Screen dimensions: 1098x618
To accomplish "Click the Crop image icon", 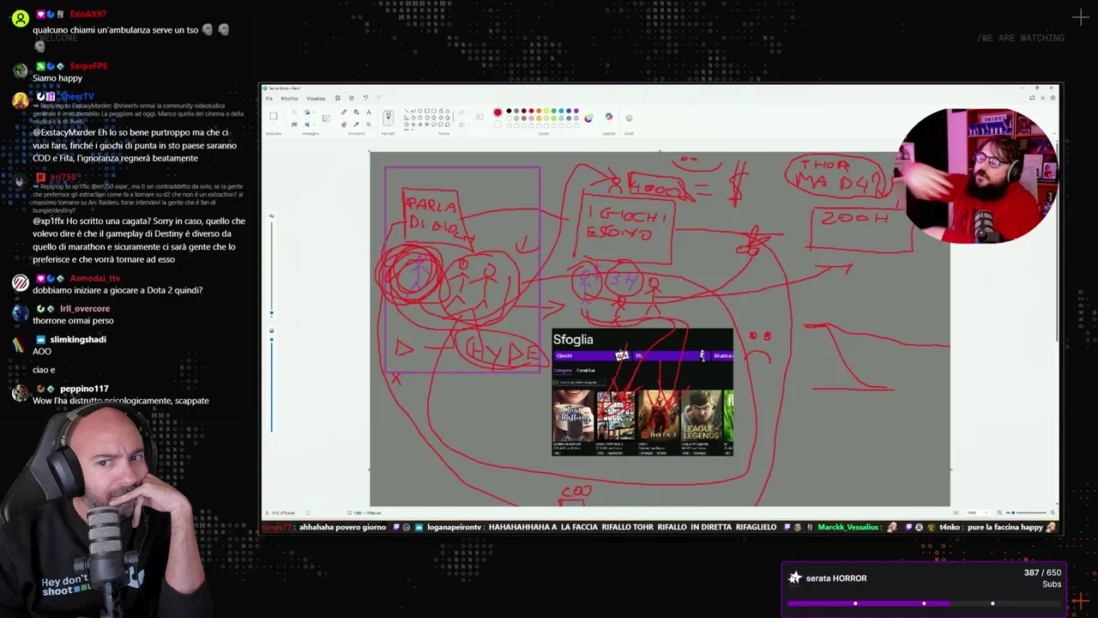I will pyautogui.click(x=294, y=112).
